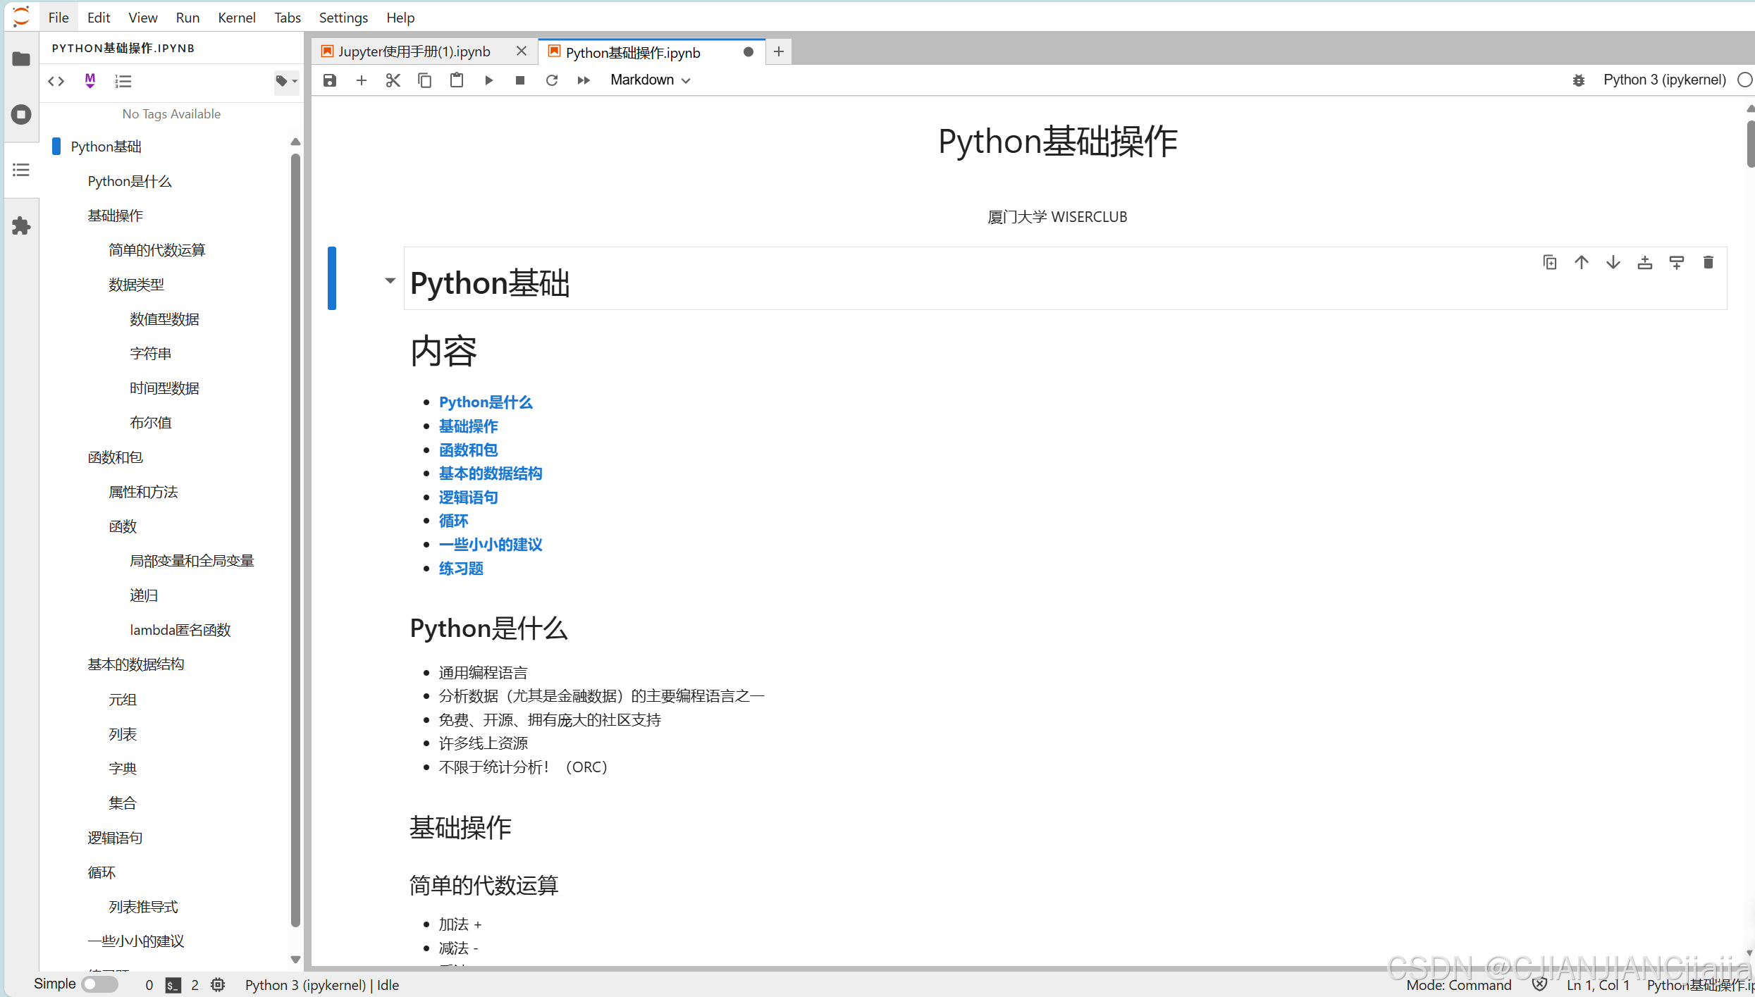Follow the 逻辑语句 content link
This screenshot has width=1755, height=997.
point(468,497)
